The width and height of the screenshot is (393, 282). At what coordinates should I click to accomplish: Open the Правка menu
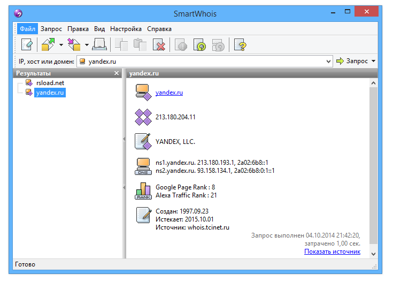[x=78, y=29]
